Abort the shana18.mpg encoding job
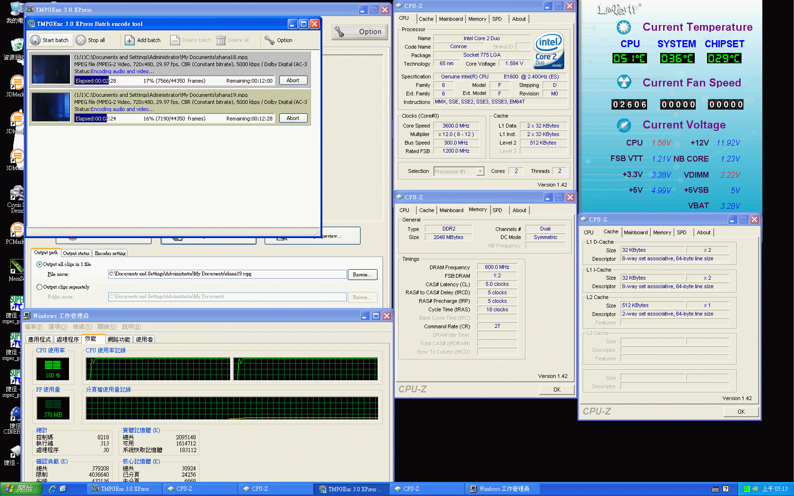This screenshot has width=794, height=496. tap(293, 80)
